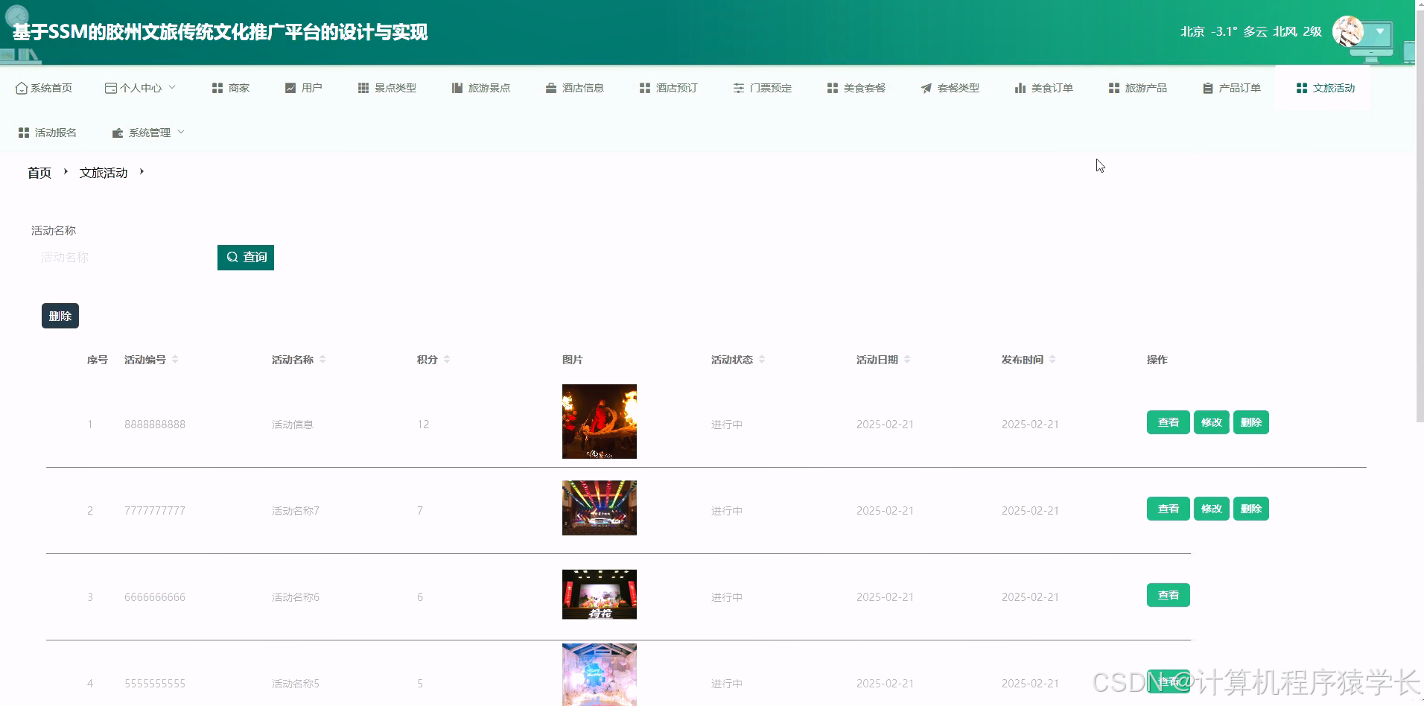
Task: Click the 旅游景点 scenic spots icon
Action: pos(456,87)
